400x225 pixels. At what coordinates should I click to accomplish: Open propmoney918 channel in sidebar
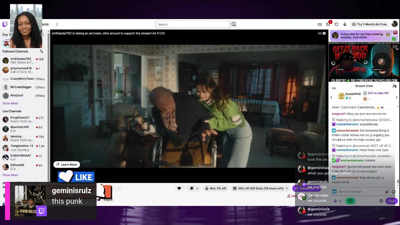[x=24, y=70]
